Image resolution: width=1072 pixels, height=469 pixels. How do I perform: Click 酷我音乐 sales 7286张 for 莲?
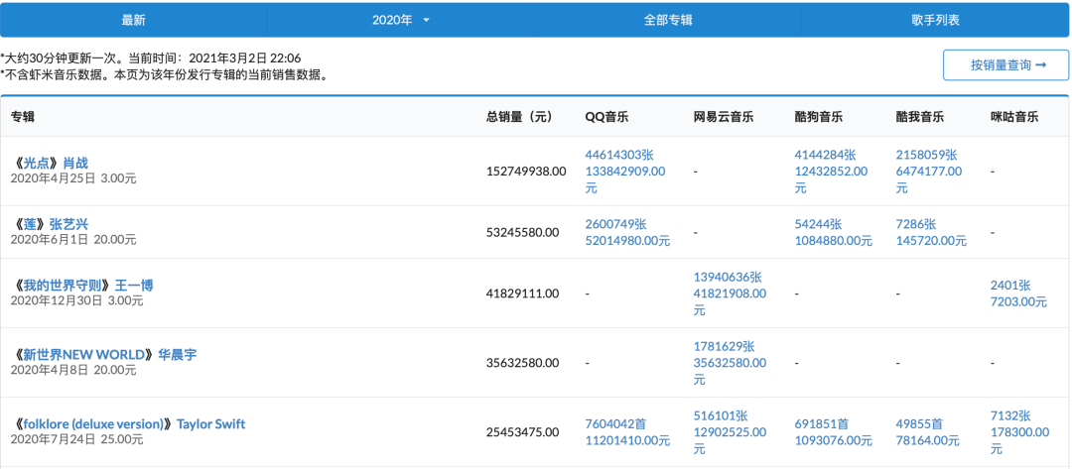click(x=916, y=224)
